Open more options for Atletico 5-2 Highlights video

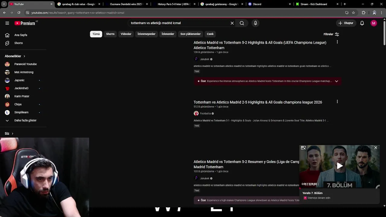(337, 42)
